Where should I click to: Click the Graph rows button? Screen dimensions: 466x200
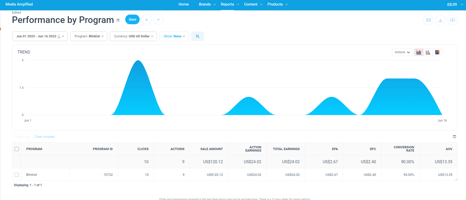[x=22, y=136]
